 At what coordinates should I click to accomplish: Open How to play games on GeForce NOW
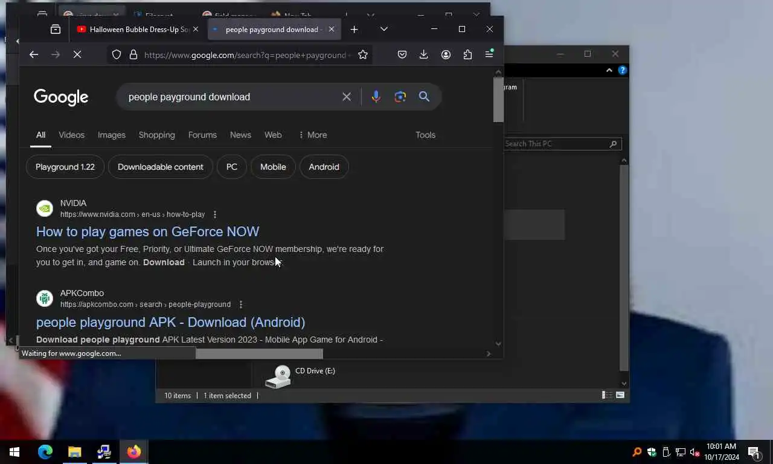147,231
